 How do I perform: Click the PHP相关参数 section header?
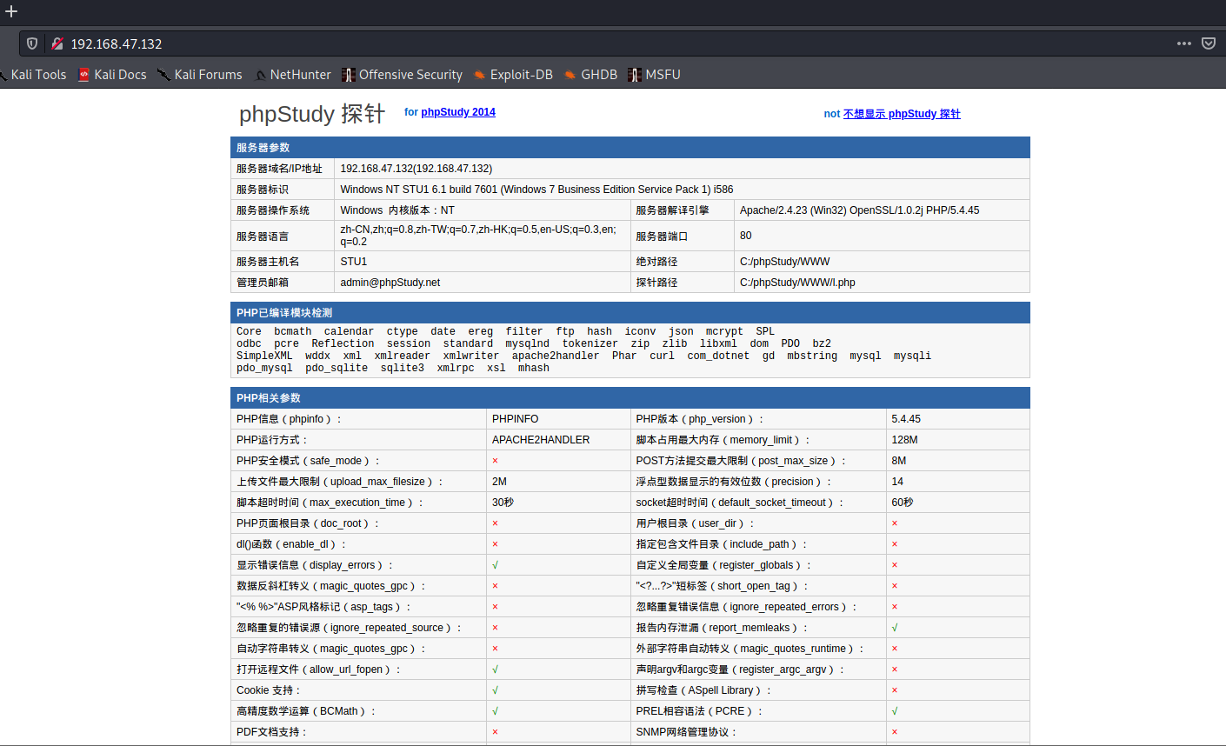(x=630, y=398)
